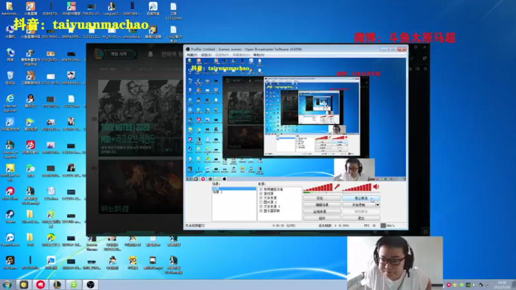This screenshot has height=290, width=516.
Task: Toggle the 显示器获取 source checkbox
Action: click(261, 211)
